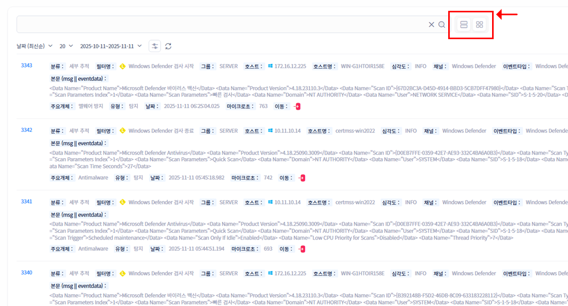Click the yellow filter icon in log 3342

point(123,131)
